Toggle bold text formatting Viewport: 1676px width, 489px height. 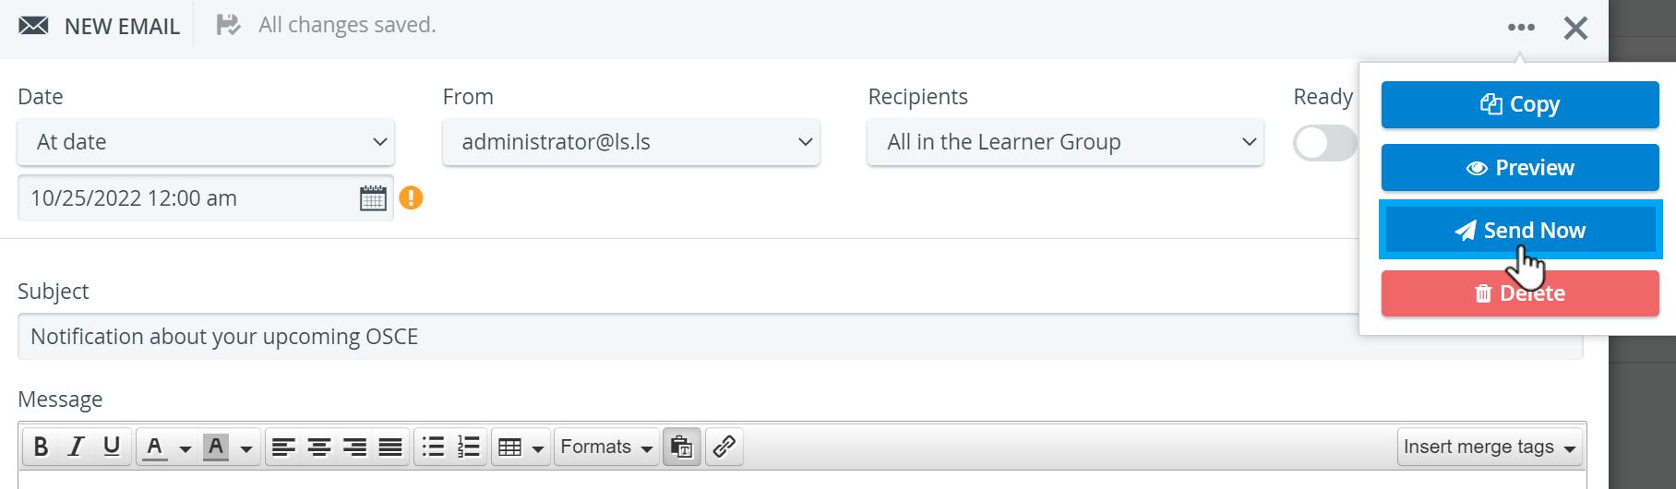click(x=41, y=447)
